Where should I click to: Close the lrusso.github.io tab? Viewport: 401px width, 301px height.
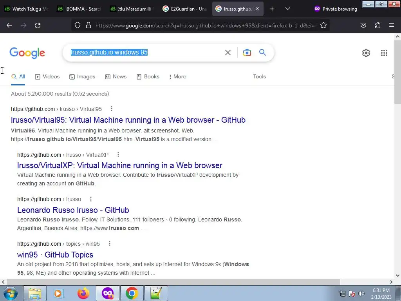coord(257,9)
